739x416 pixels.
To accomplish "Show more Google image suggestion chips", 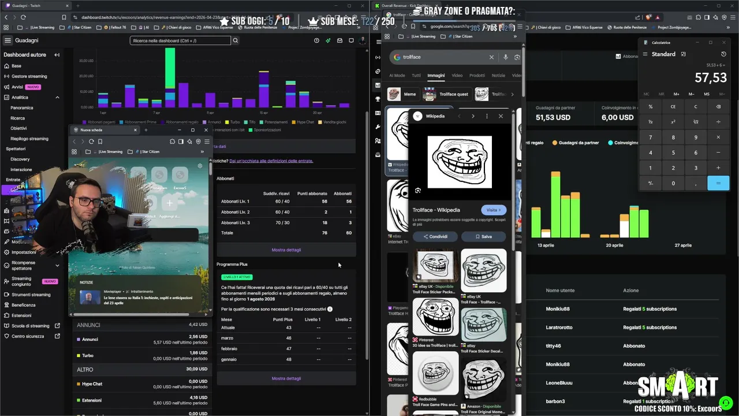I will tap(512, 94).
